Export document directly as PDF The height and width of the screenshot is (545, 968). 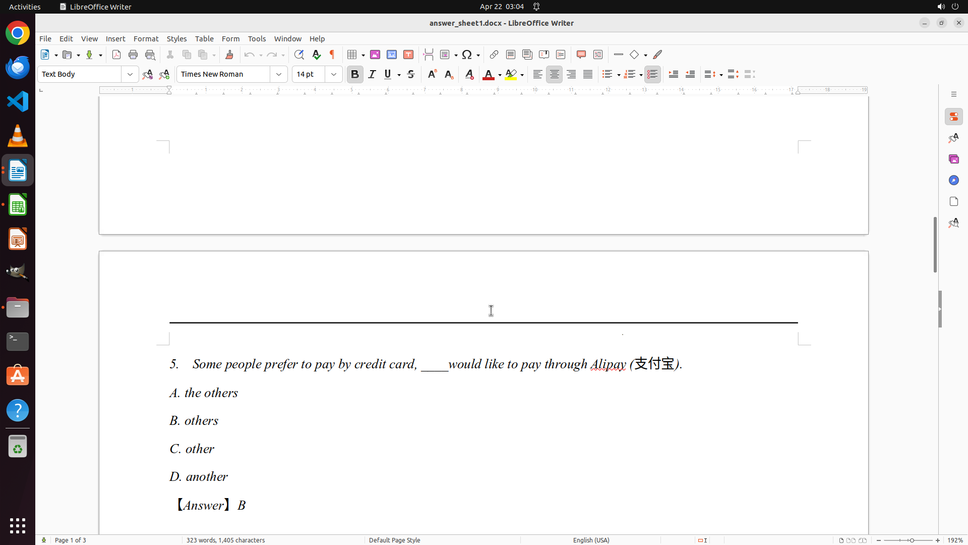(x=116, y=54)
